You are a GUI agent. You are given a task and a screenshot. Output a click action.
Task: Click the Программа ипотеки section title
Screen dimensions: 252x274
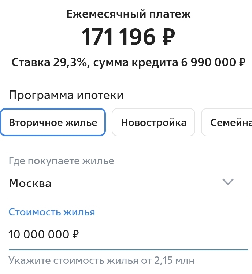coord(66,95)
